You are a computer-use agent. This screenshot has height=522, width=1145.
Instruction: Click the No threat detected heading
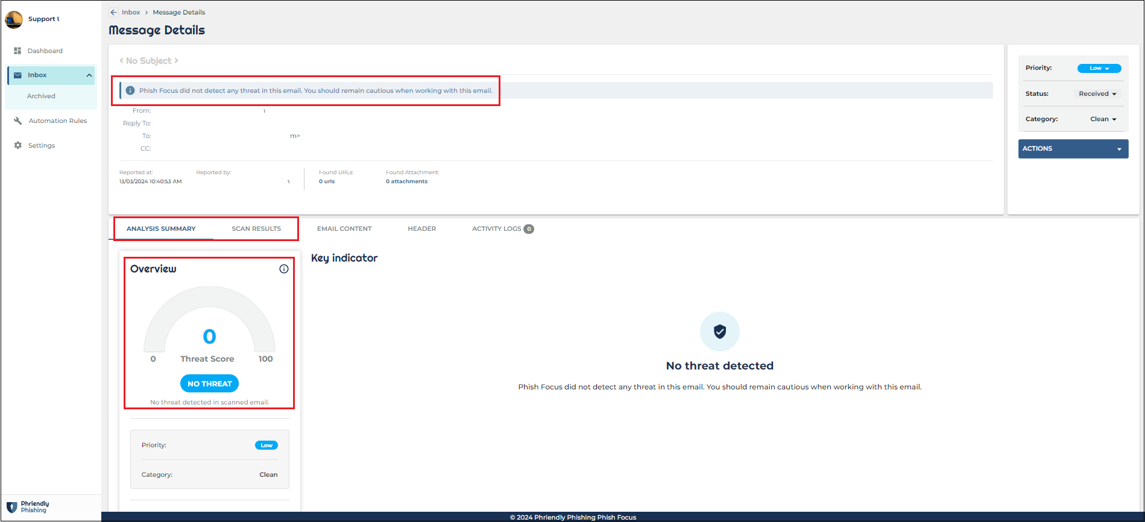coord(720,366)
